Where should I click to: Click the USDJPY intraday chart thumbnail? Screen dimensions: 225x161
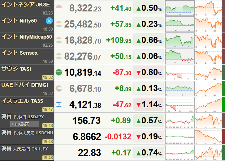point(180,120)
